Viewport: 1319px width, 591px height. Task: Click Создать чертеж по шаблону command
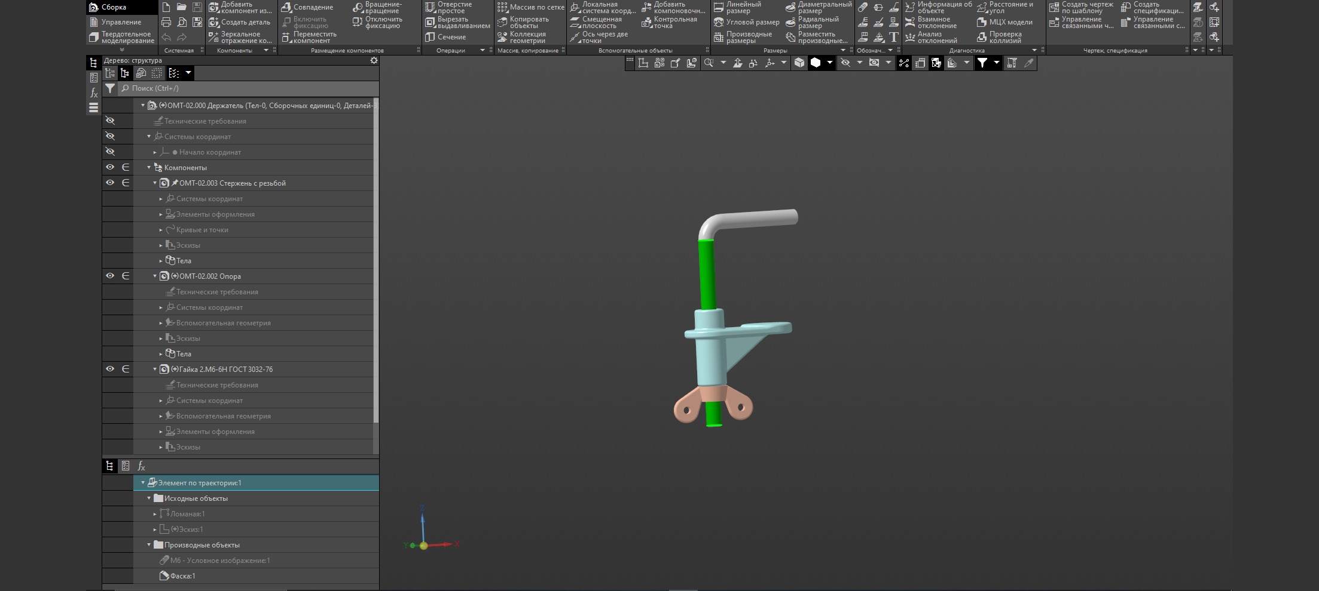tap(1082, 7)
